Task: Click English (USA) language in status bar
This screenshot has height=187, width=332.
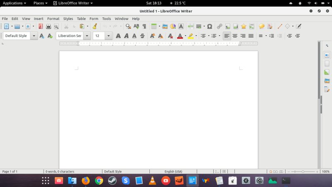Action: [173, 171]
